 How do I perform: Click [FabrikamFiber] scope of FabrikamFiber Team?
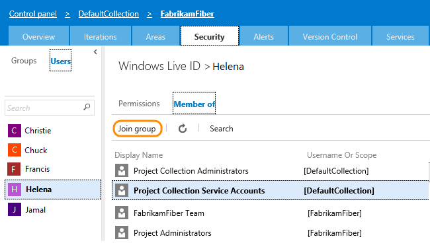(335, 213)
